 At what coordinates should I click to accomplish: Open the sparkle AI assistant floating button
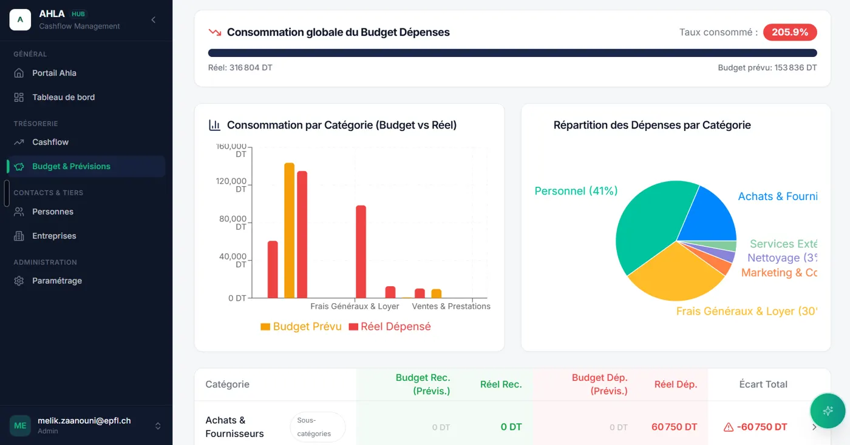pos(828,411)
